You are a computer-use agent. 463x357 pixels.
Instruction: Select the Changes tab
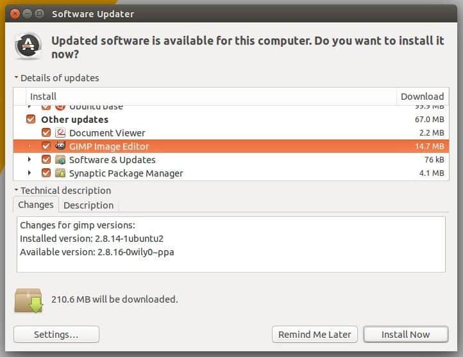tap(36, 205)
